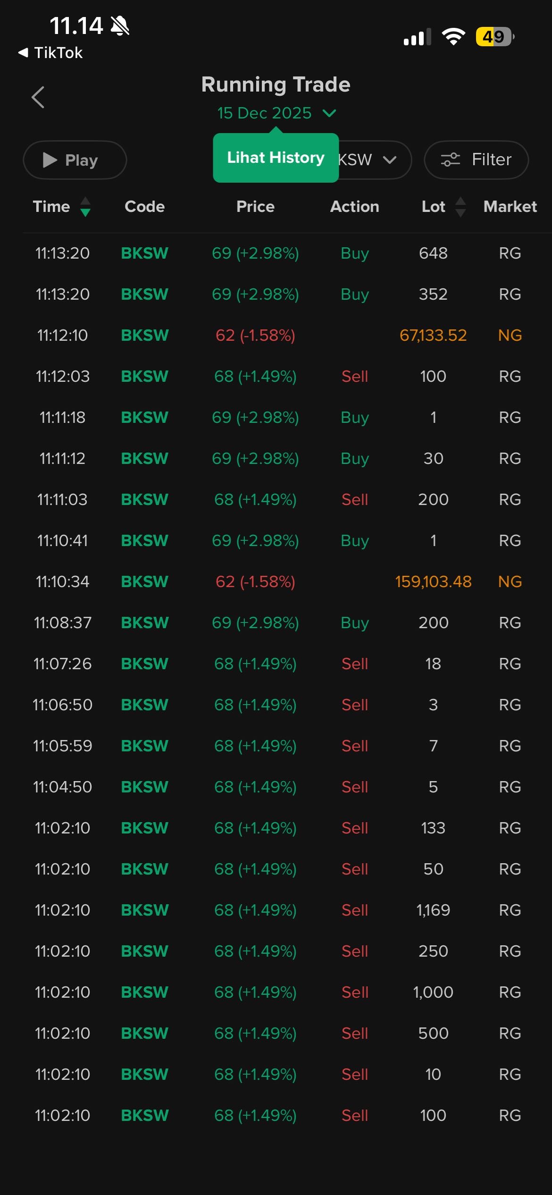The width and height of the screenshot is (552, 1195).
Task: Sort trades by Time column arrows
Action: coord(85,207)
